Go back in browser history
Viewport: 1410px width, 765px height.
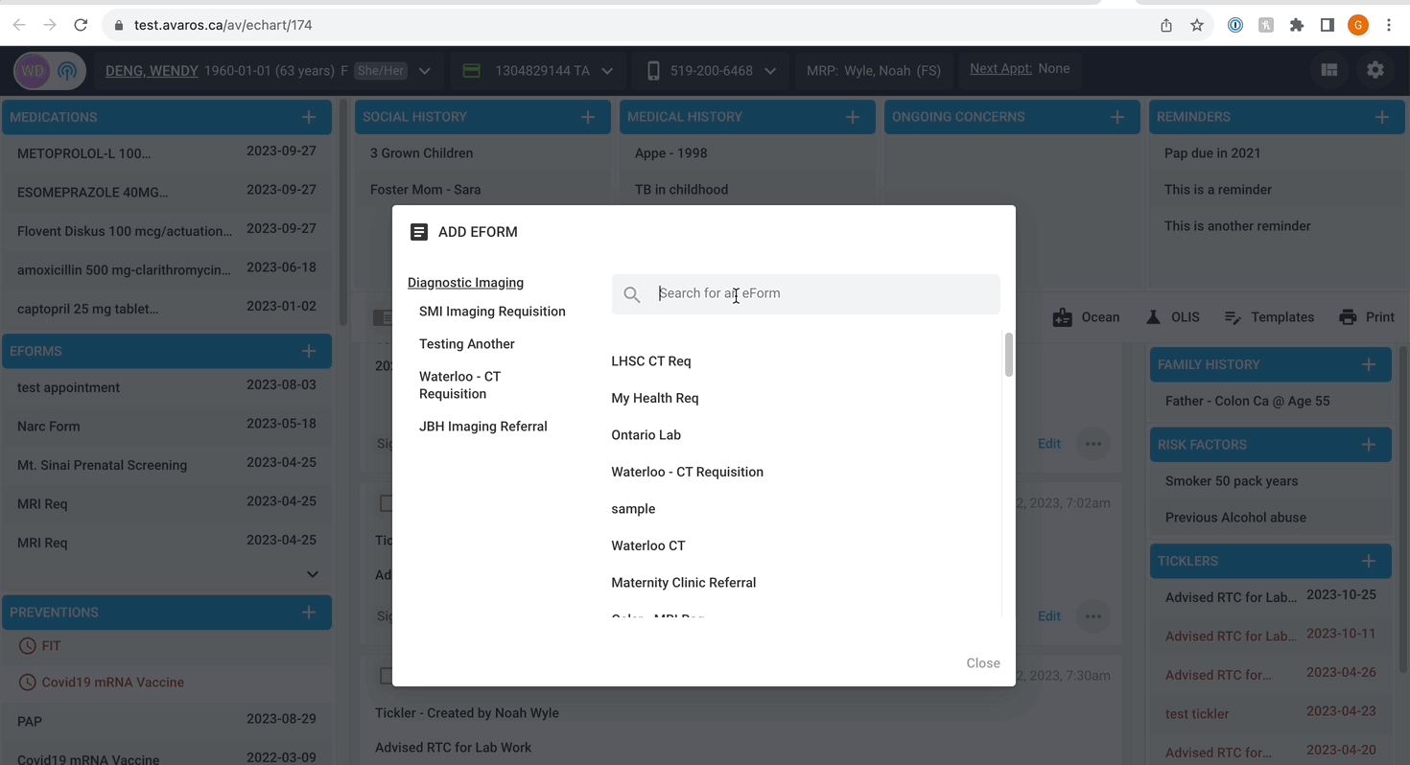19,25
